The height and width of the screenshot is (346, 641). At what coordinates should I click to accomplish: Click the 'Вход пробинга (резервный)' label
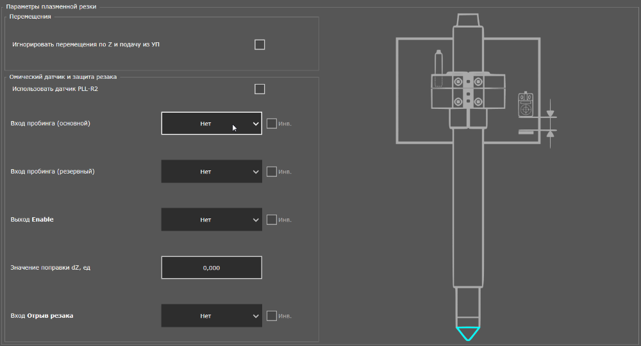coord(53,172)
